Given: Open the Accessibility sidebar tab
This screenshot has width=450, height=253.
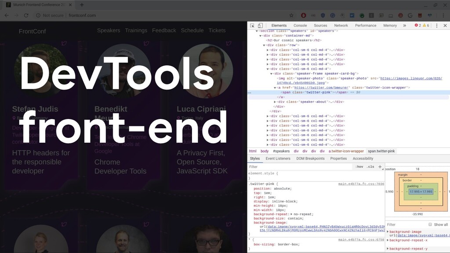Looking at the screenshot, I should (363, 159).
